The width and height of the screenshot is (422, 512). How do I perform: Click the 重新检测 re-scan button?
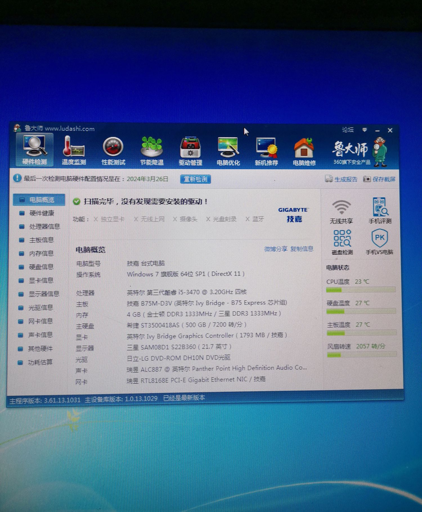click(x=196, y=179)
